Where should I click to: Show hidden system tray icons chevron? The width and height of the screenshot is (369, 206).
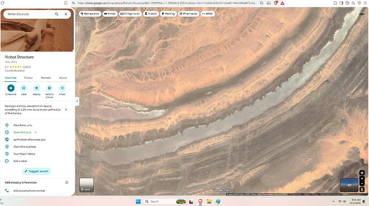tap(333, 202)
